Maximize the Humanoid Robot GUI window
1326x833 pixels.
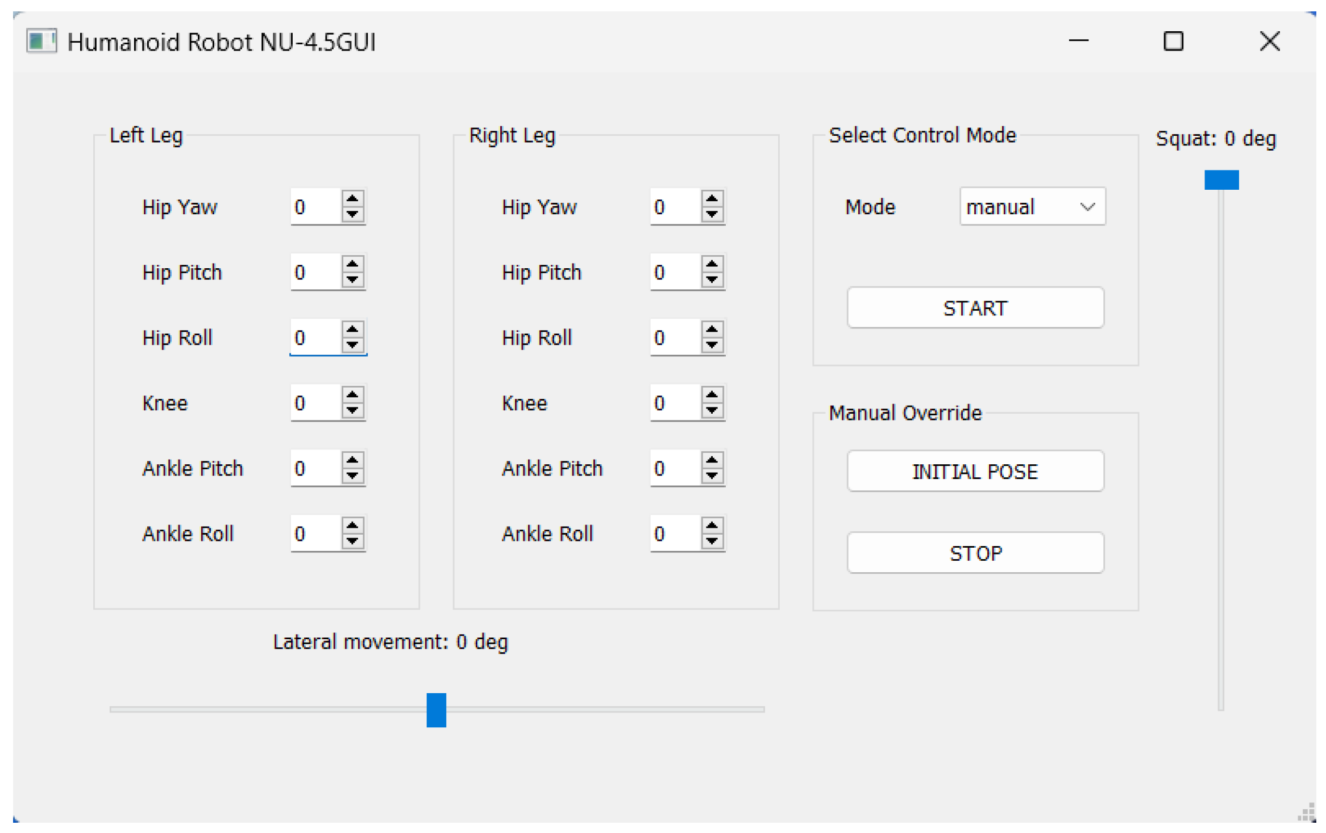(x=1173, y=41)
